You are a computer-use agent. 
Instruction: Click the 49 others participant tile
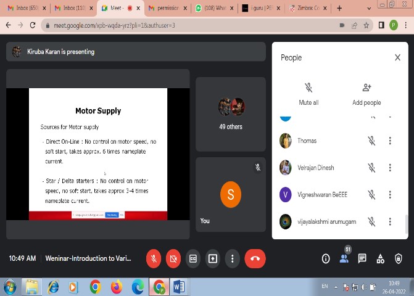click(x=231, y=114)
